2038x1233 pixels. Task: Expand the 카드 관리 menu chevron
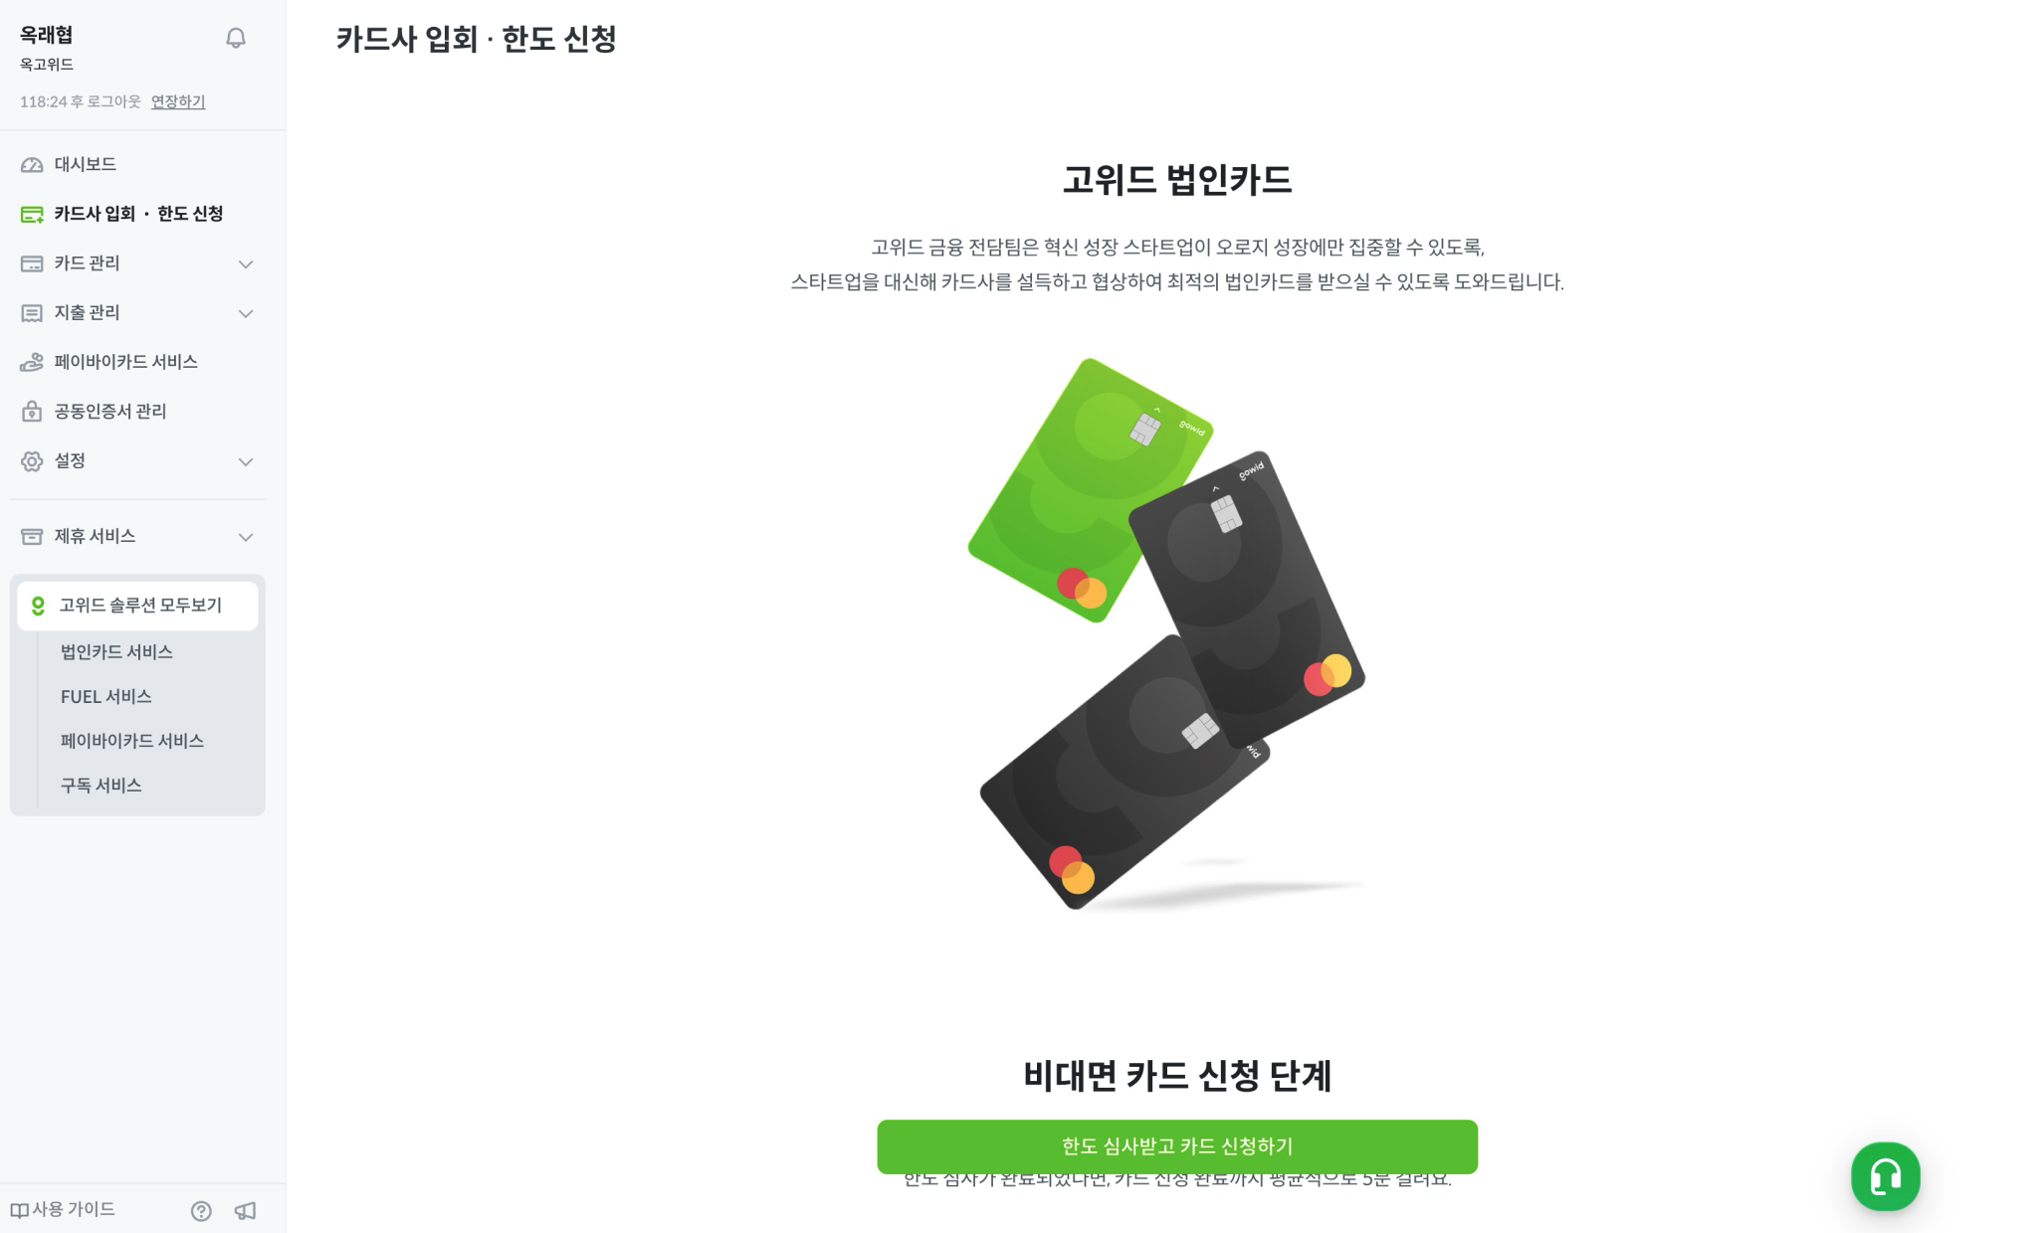[246, 264]
